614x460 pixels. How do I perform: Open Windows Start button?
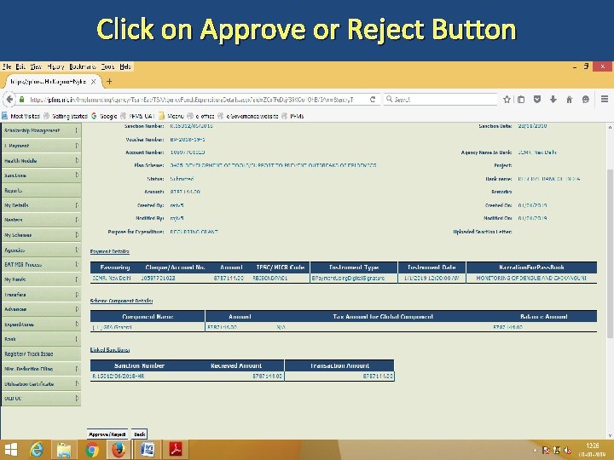tap(10, 450)
